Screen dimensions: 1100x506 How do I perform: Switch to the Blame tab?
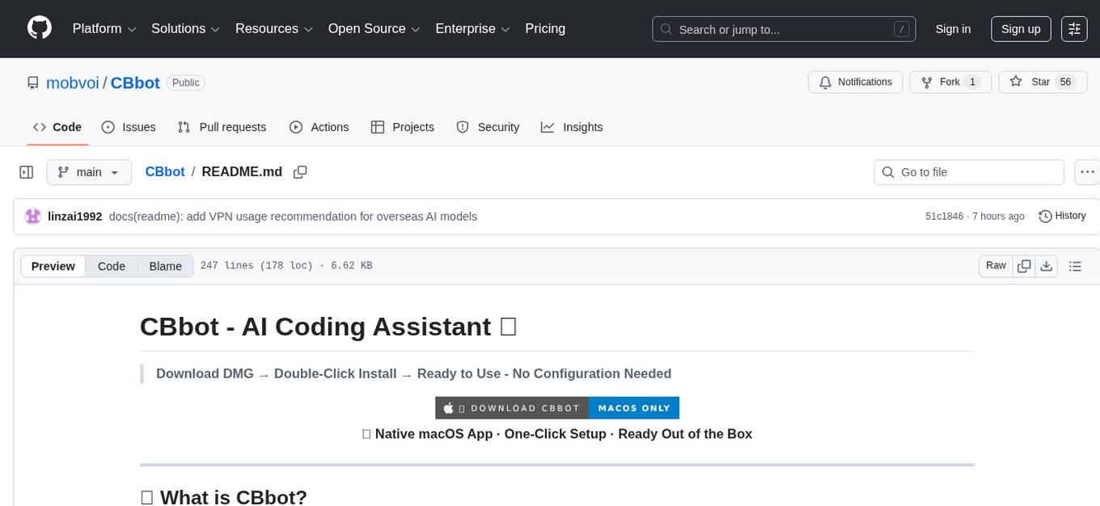point(165,266)
